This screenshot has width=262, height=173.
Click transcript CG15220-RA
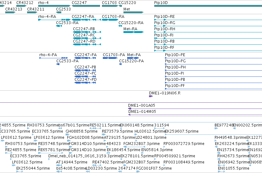click(120, 26)
